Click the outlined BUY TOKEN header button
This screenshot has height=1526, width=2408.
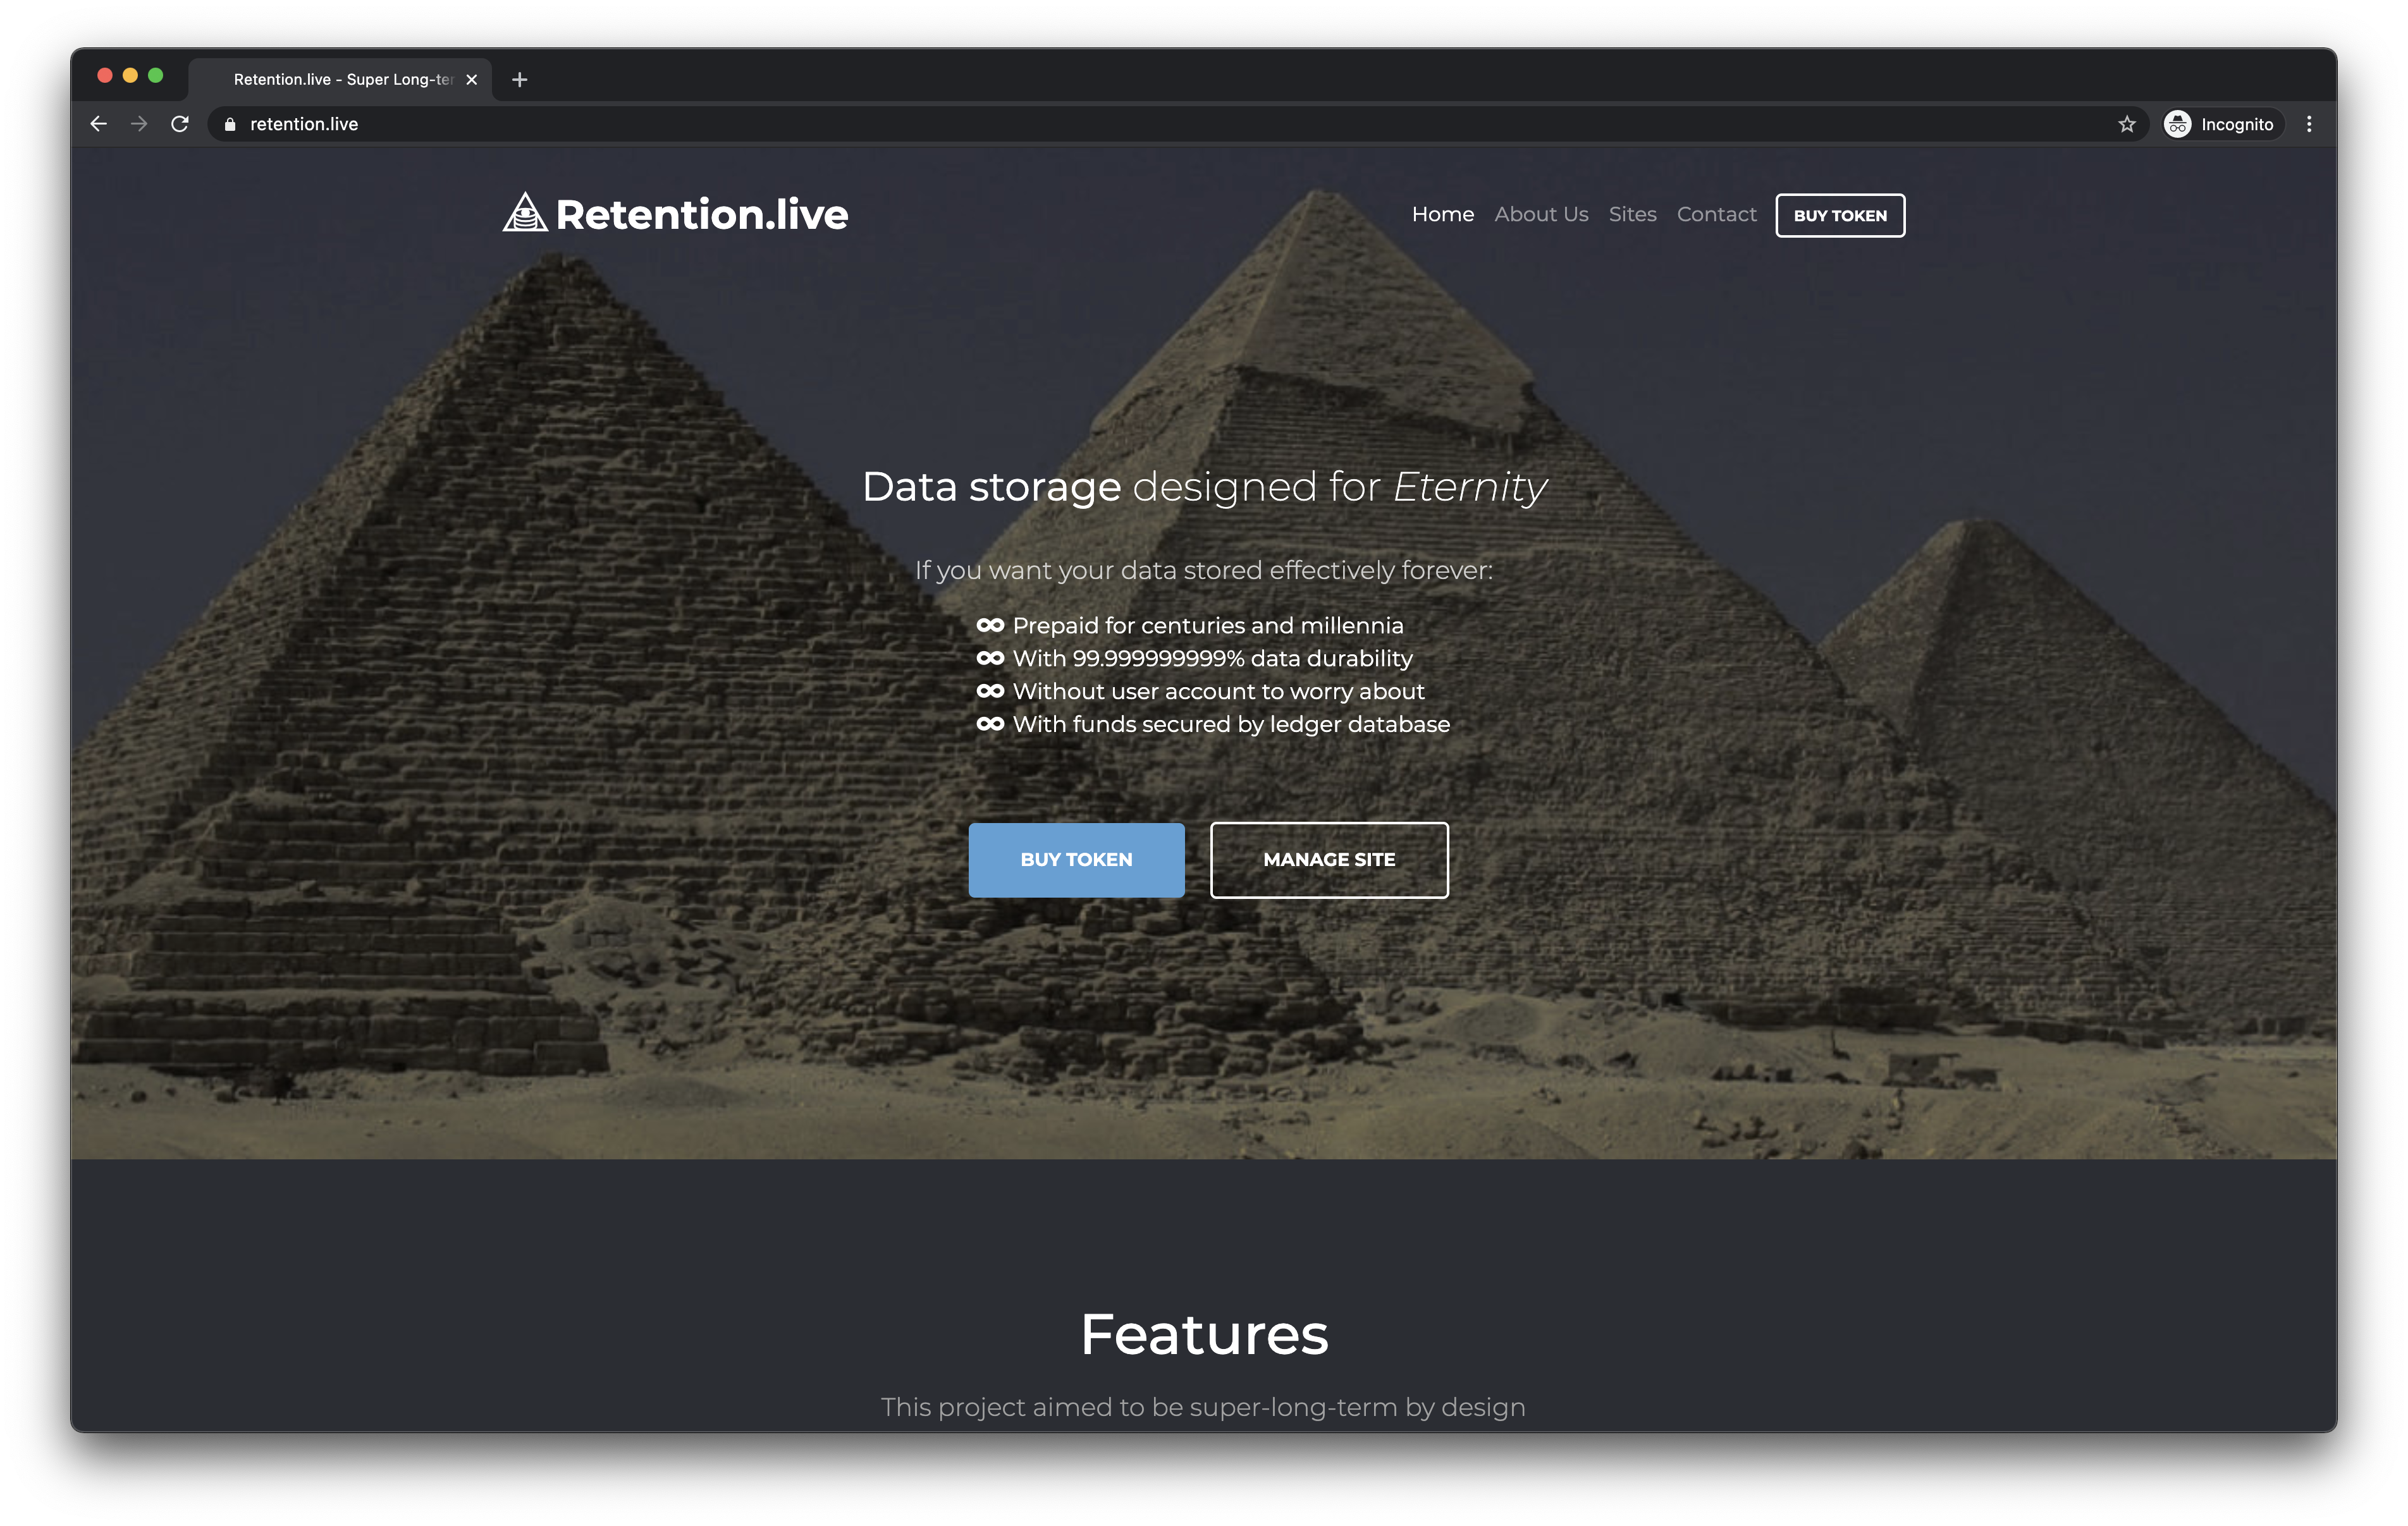[1840, 215]
